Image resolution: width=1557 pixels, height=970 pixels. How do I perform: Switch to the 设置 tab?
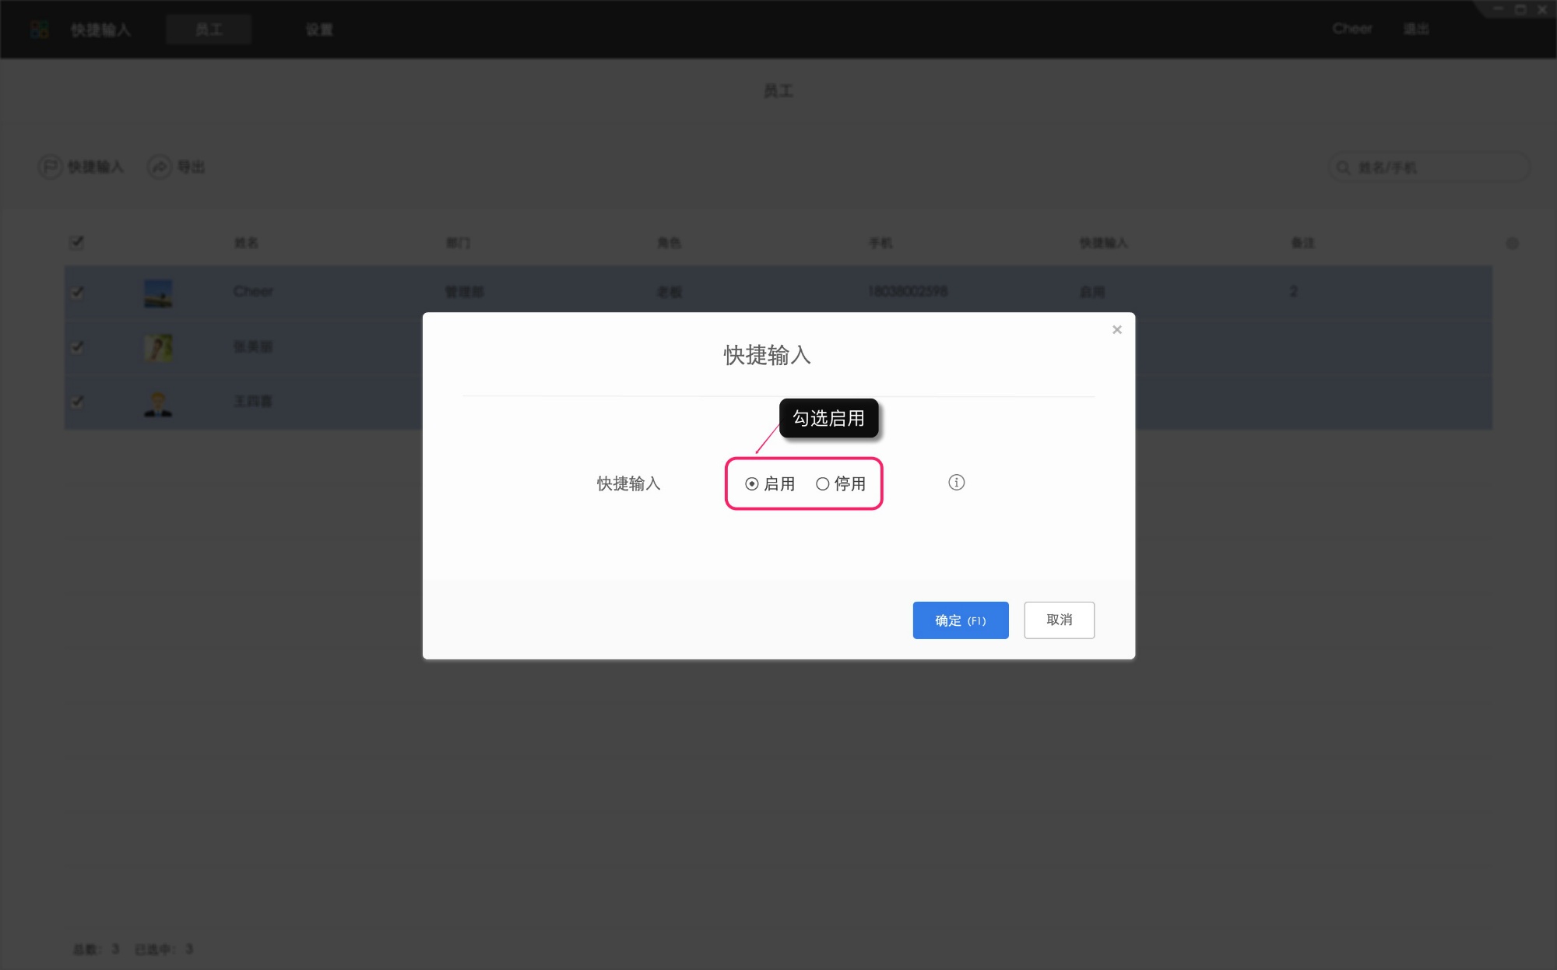319,29
